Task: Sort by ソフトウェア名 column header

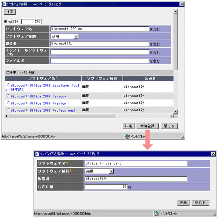Action: [x=43, y=78]
